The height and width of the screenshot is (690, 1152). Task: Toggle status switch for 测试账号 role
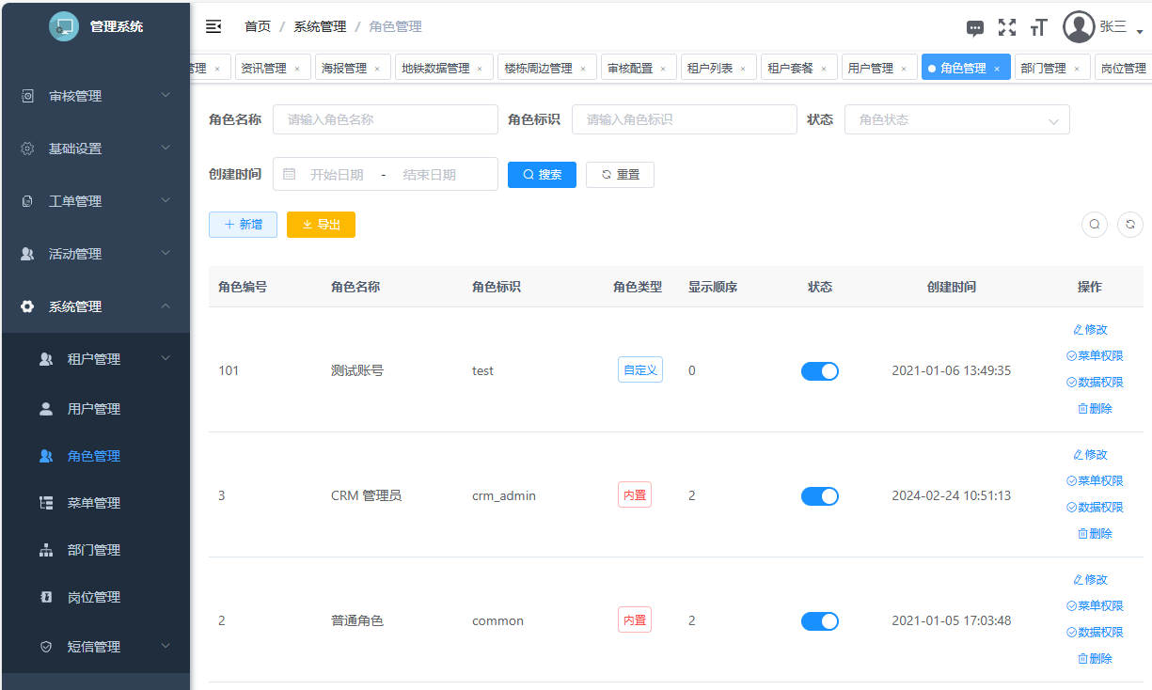tap(819, 371)
